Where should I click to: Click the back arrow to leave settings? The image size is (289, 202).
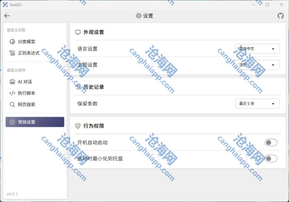click(7, 16)
